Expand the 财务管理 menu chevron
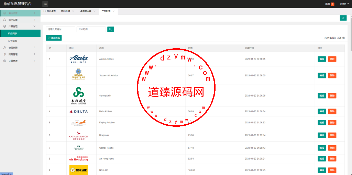This screenshot has width=352, height=175. tap(34, 54)
